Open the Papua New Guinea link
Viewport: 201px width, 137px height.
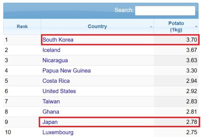tap(66, 71)
